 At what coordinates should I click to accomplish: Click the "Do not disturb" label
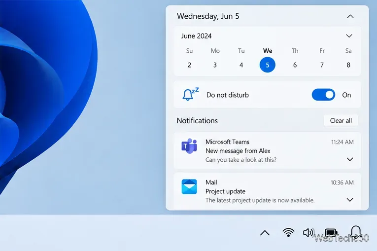(x=228, y=95)
